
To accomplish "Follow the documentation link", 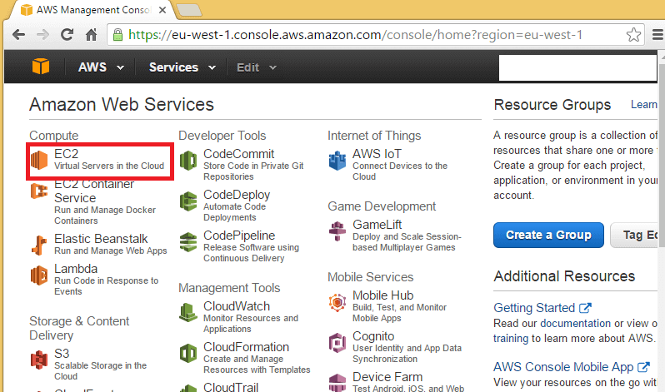I will tap(575, 324).
